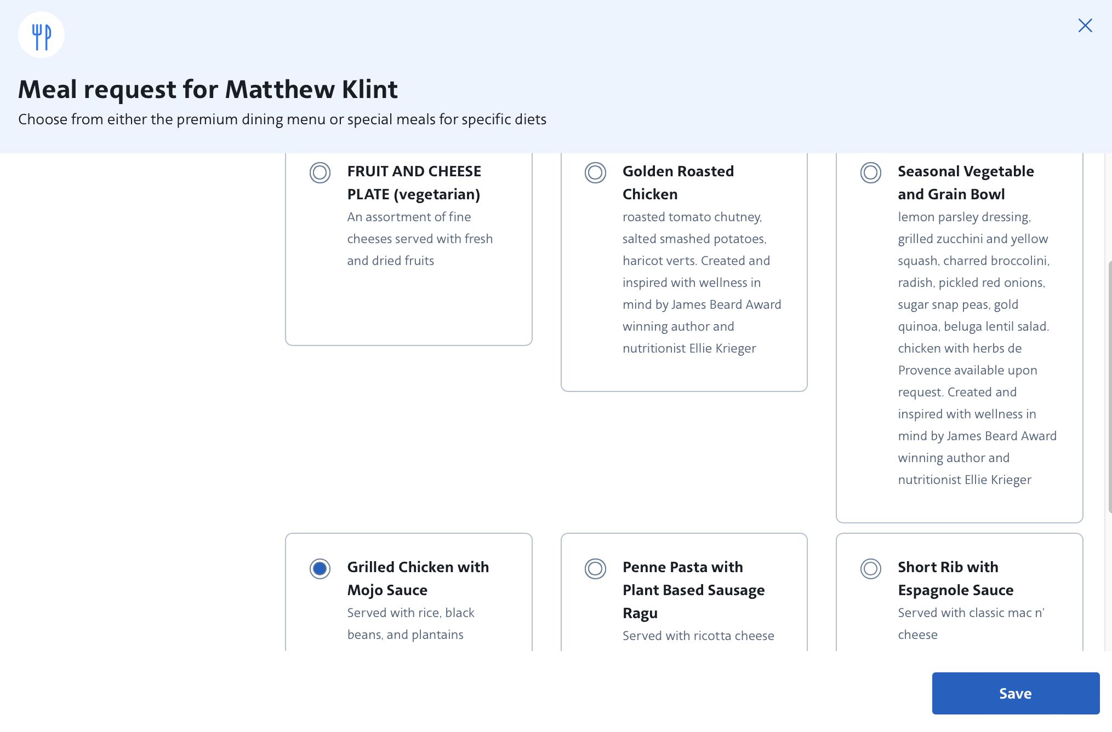The width and height of the screenshot is (1112, 732).
Task: Click the fine cheeses description text
Action: 419,239
